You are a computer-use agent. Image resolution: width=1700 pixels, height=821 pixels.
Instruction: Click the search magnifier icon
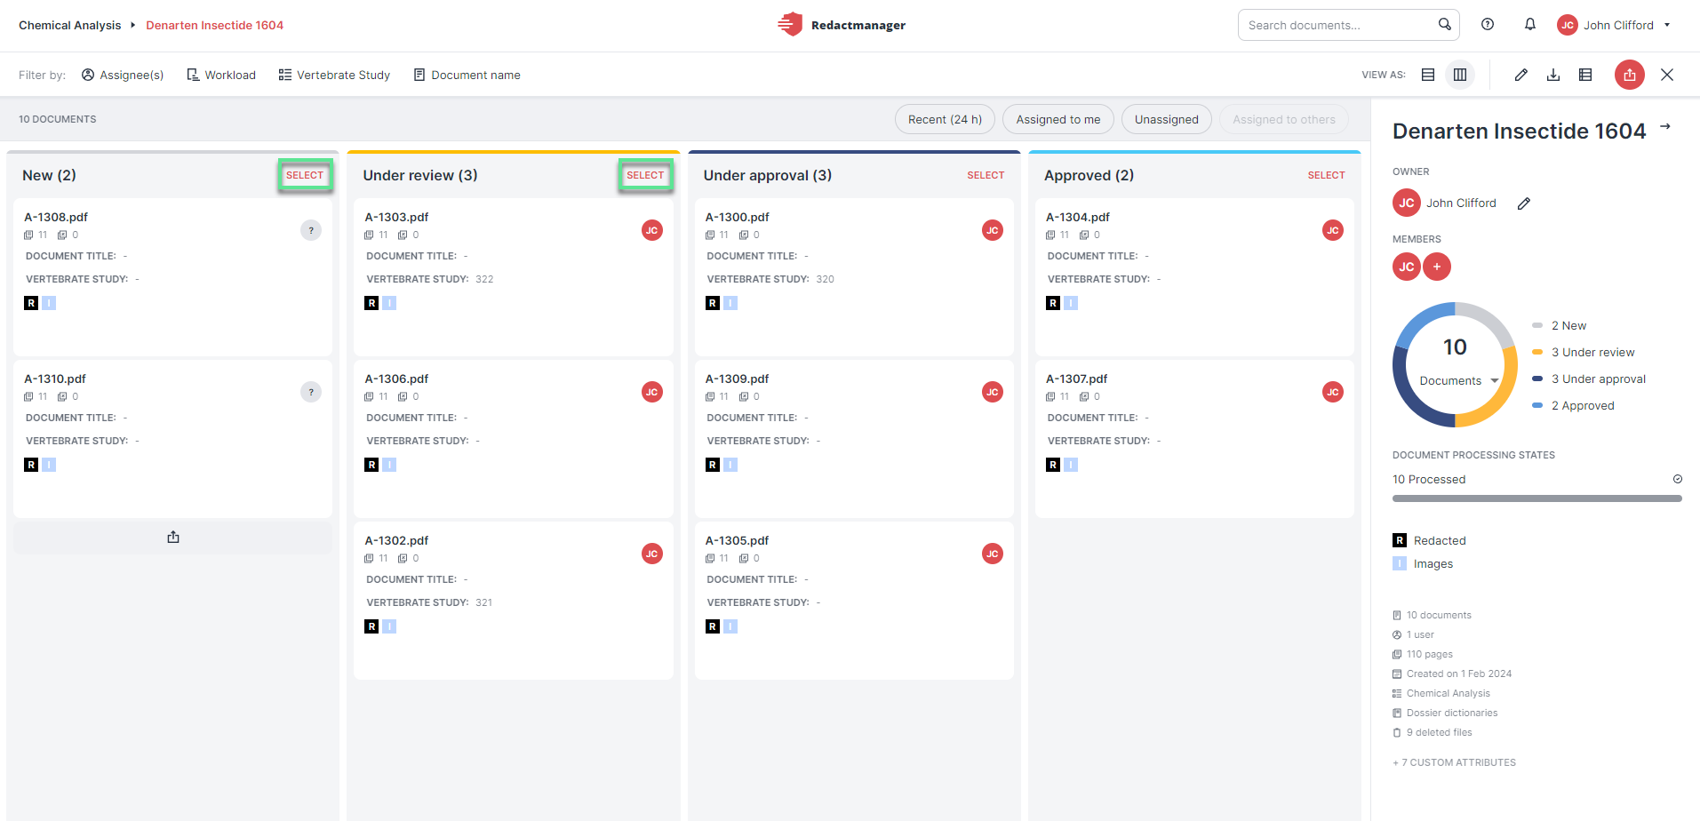click(x=1445, y=25)
